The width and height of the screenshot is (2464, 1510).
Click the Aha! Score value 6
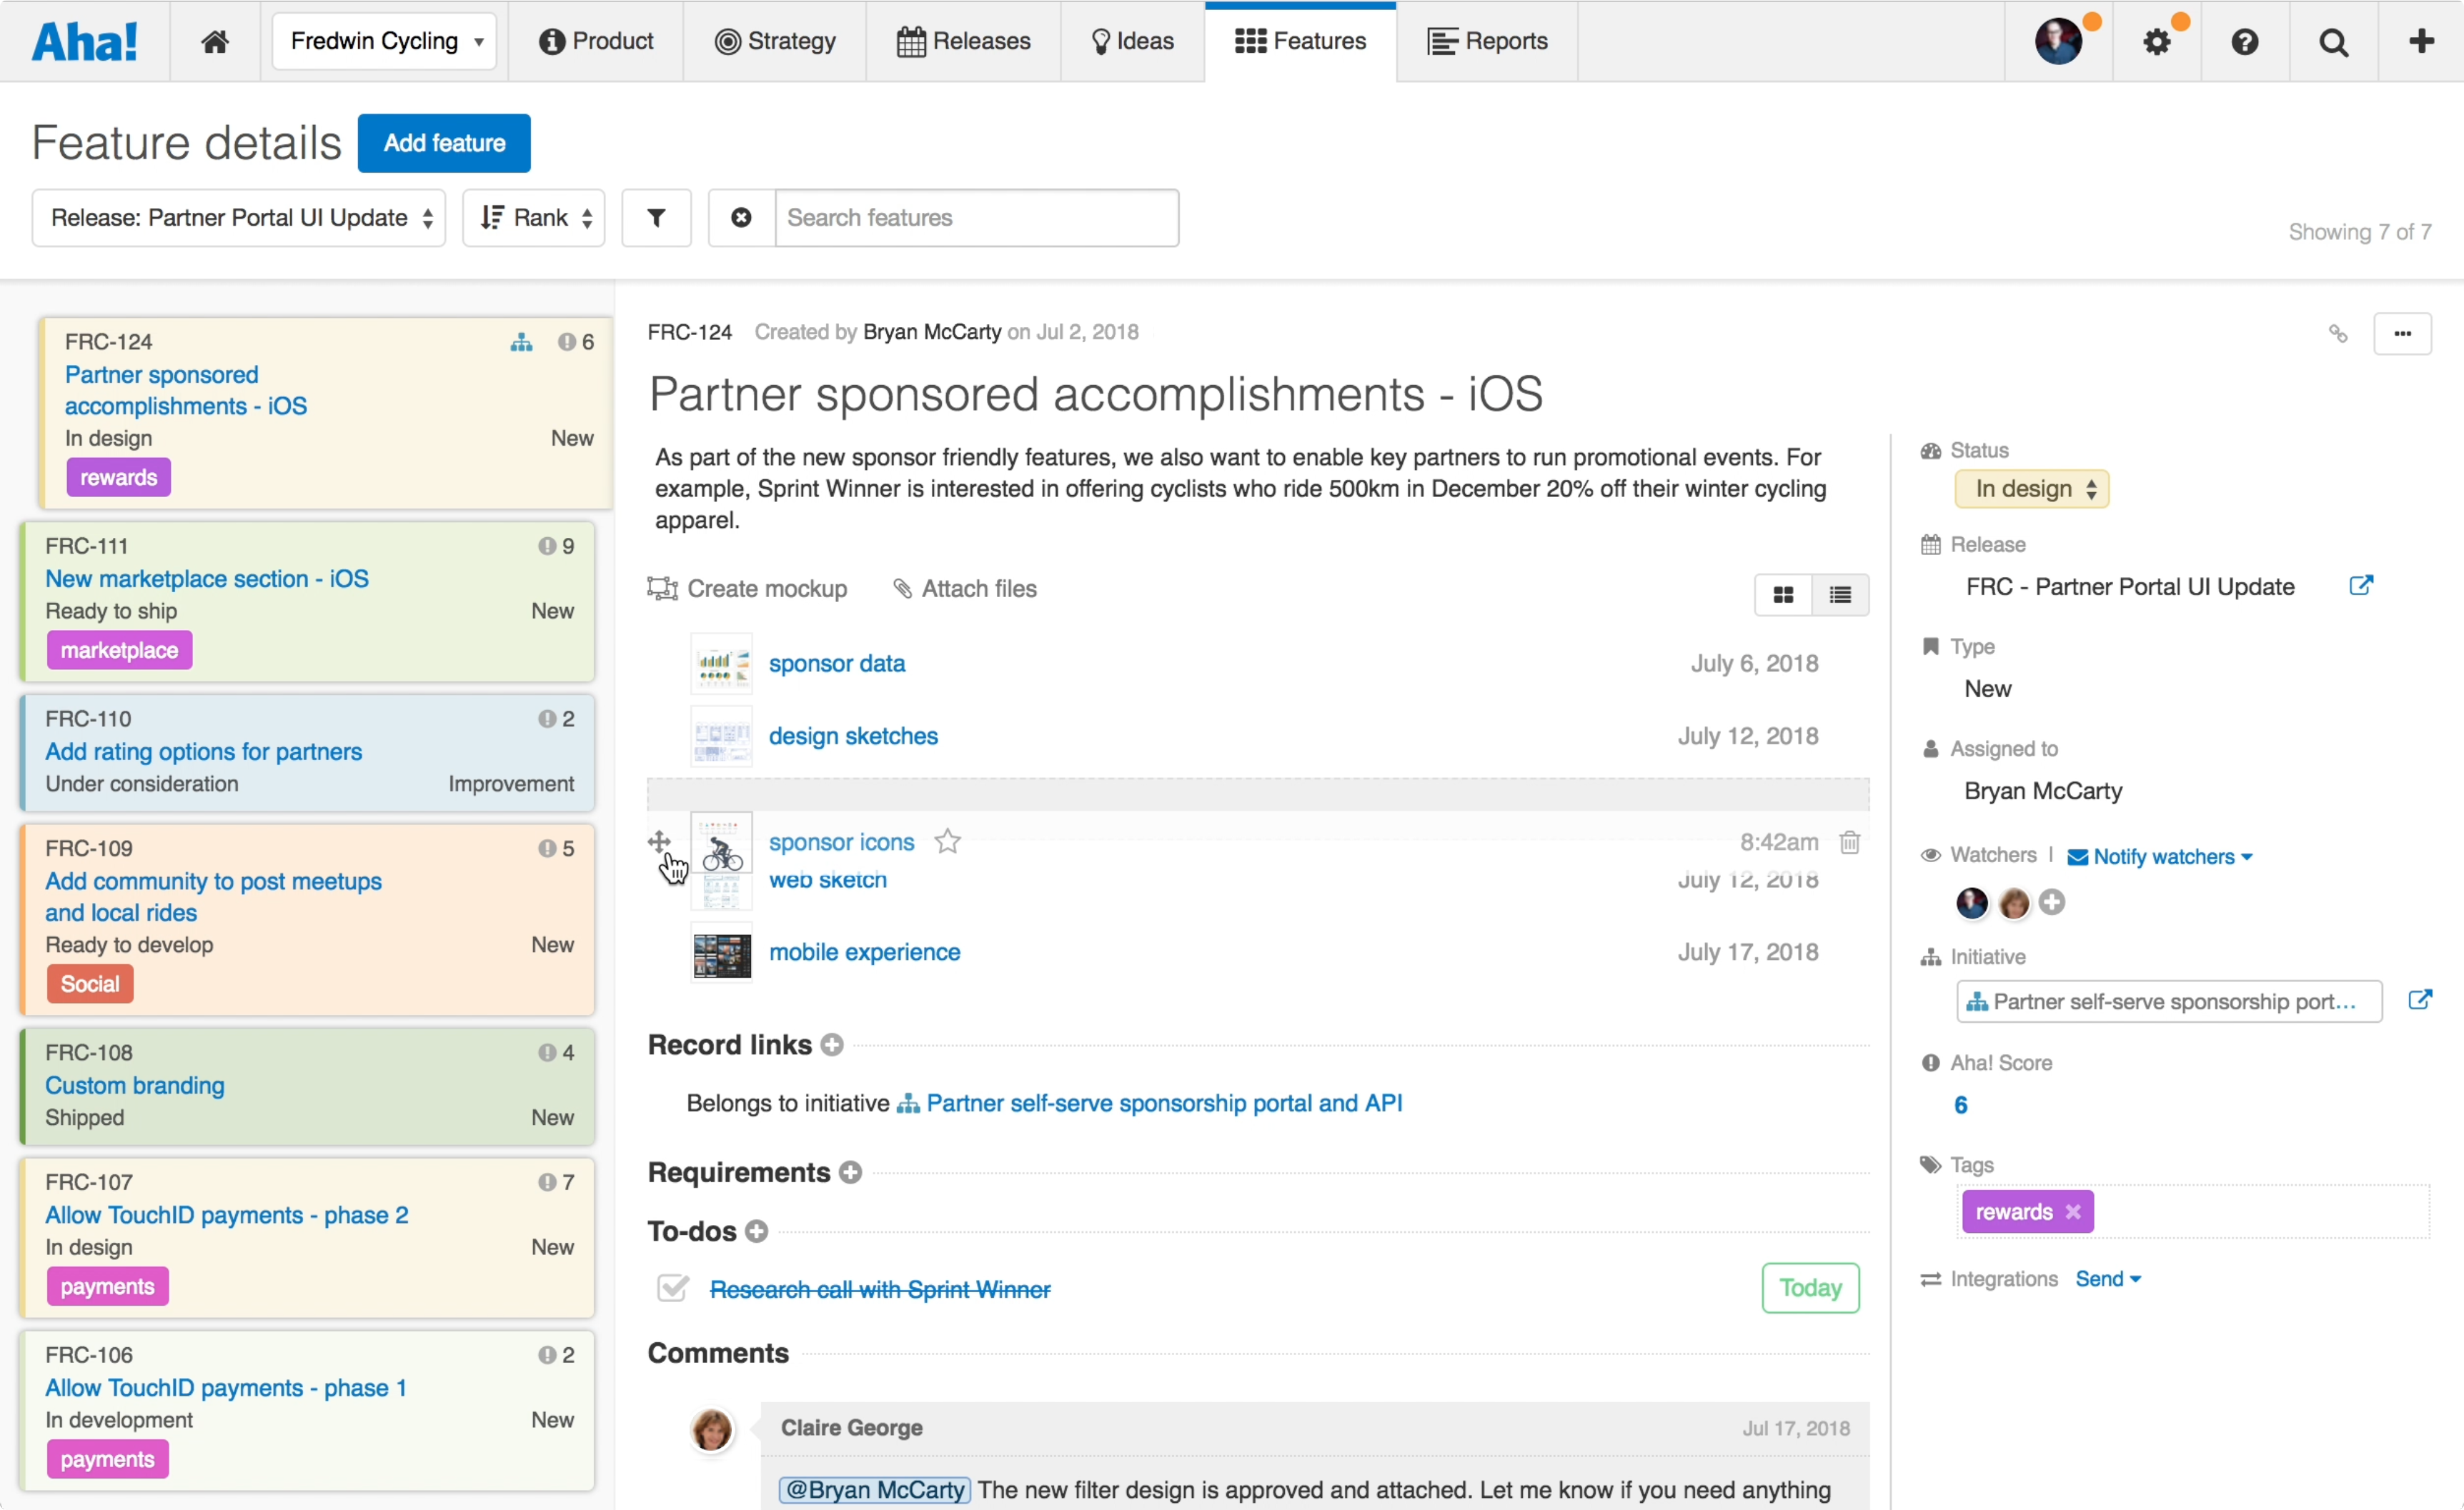[1960, 1105]
